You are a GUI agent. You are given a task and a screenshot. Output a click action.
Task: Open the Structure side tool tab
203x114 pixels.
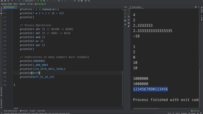1,104
